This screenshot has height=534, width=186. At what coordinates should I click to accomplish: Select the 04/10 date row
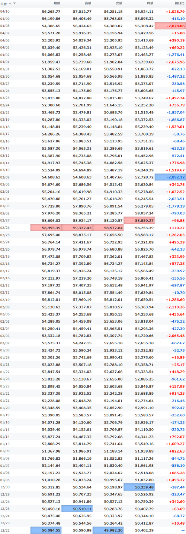93,12
